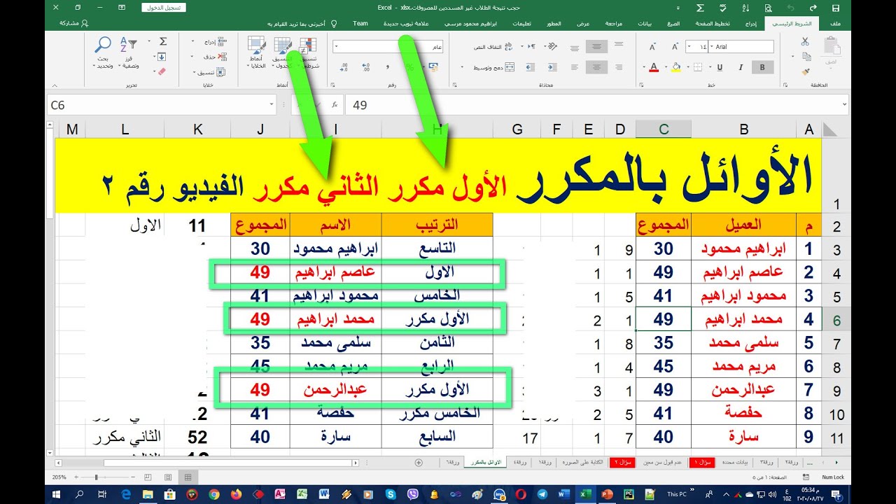
Task: Apply percent style format
Action: 411,67
